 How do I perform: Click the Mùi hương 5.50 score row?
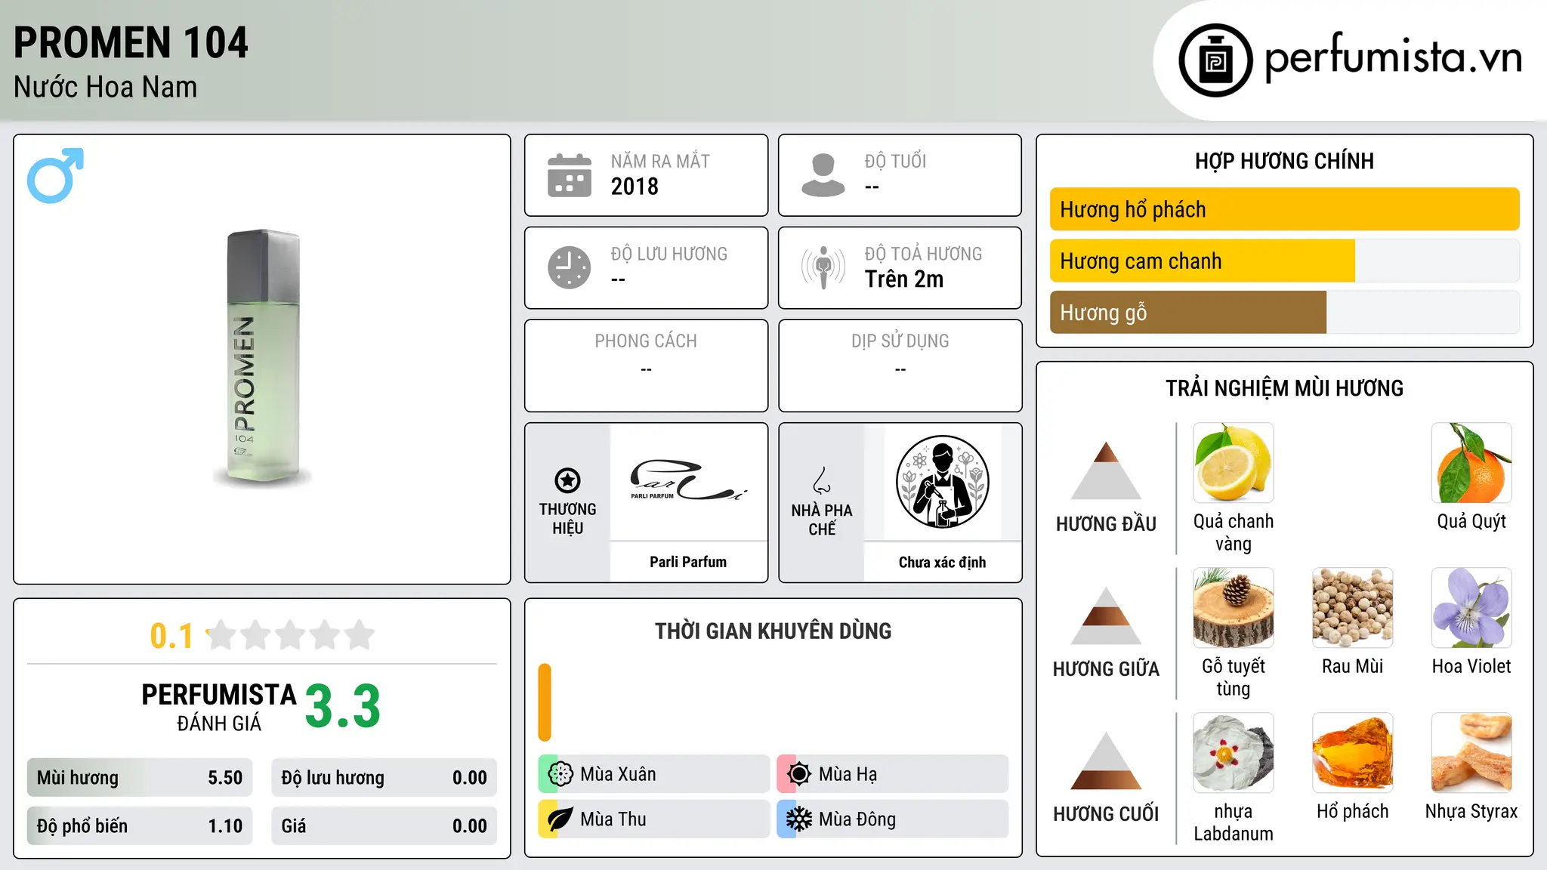coord(140,778)
